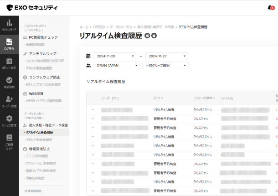Click the WEB保護 globe icon

25,93
